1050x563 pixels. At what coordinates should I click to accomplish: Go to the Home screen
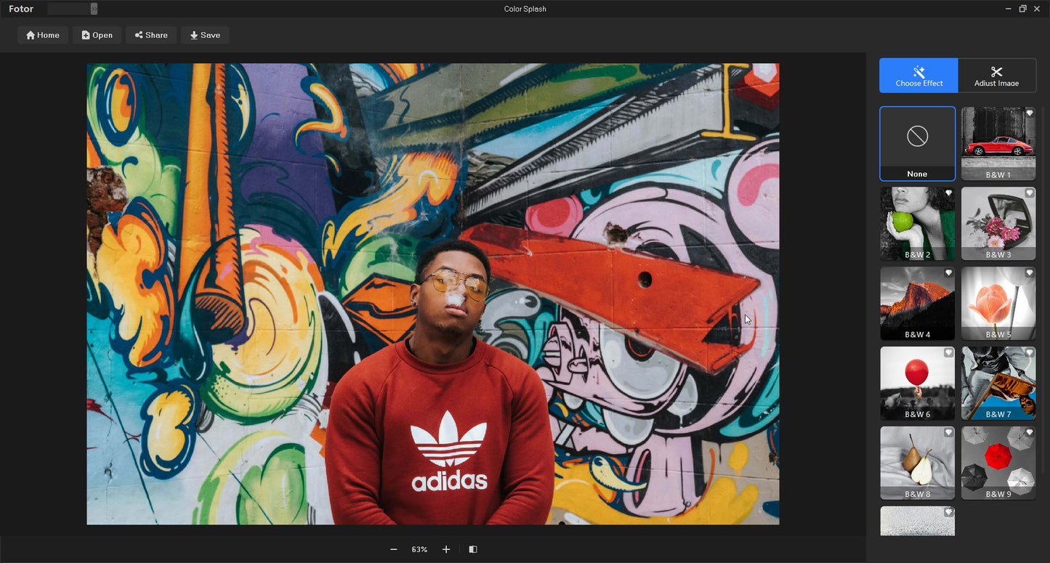(x=43, y=35)
